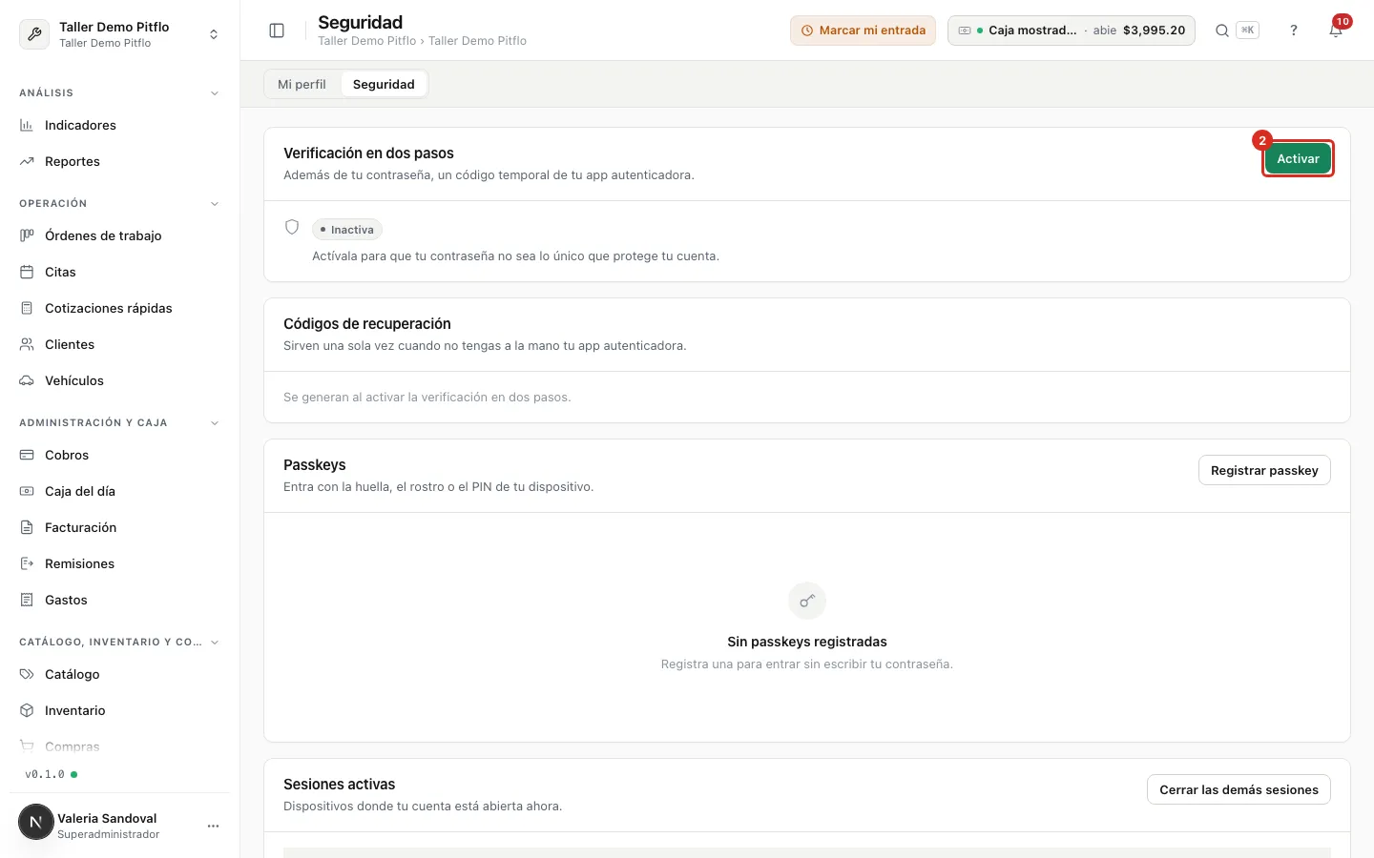Screen dimensions: 1374x858
Task: Navigate to Clientes in the sidebar
Action: [120, 344]
